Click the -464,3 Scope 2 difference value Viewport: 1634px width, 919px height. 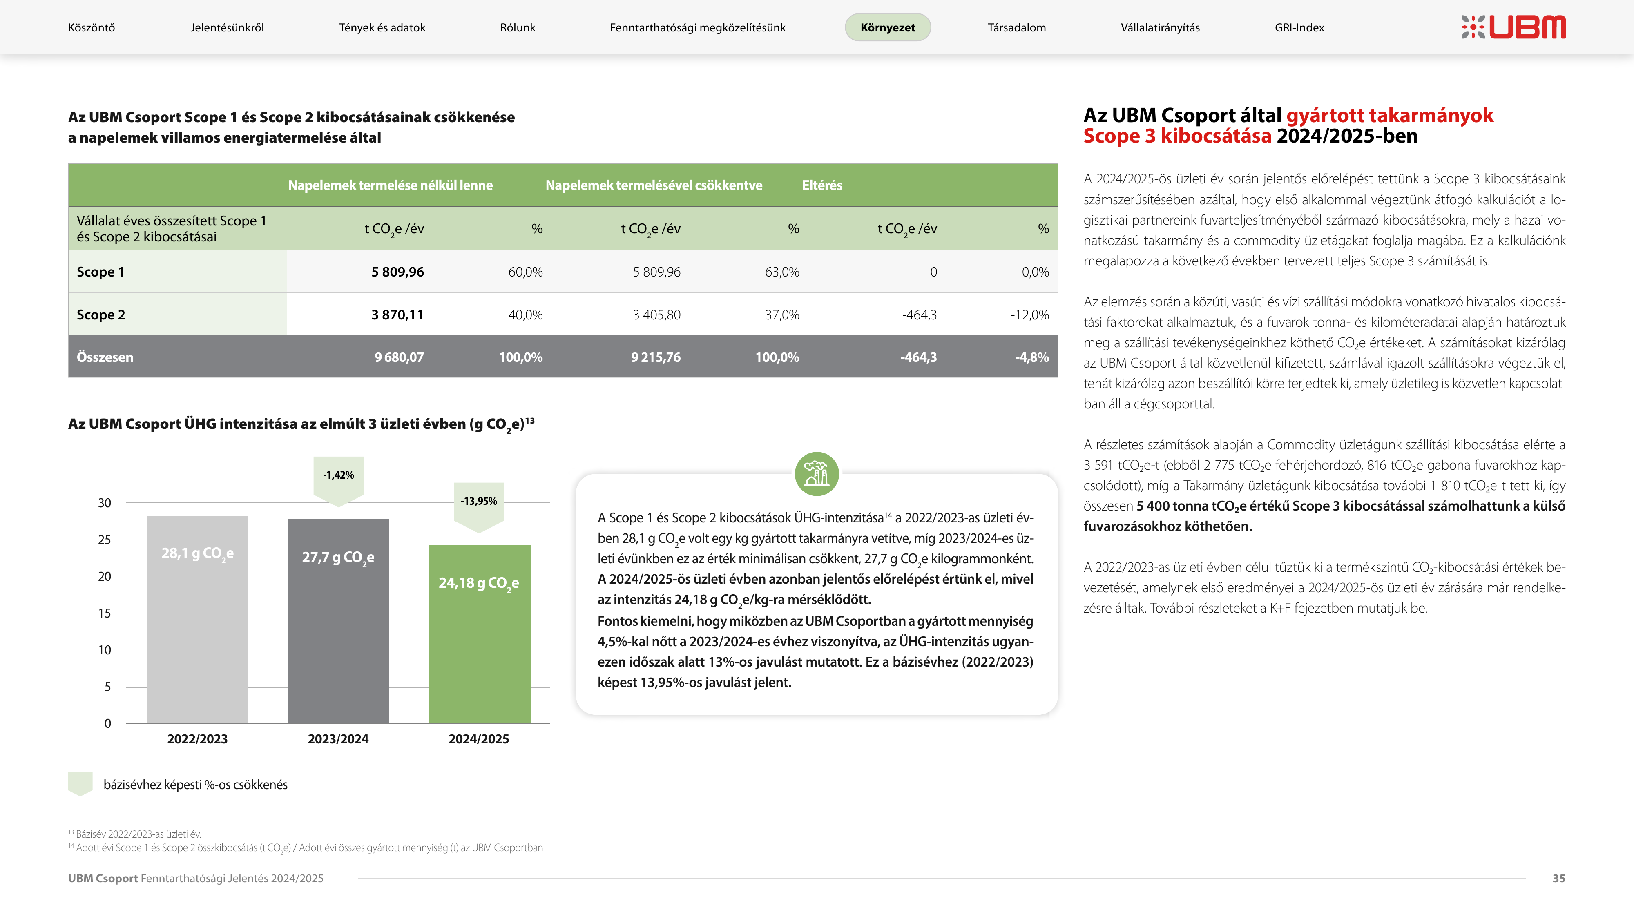919,315
